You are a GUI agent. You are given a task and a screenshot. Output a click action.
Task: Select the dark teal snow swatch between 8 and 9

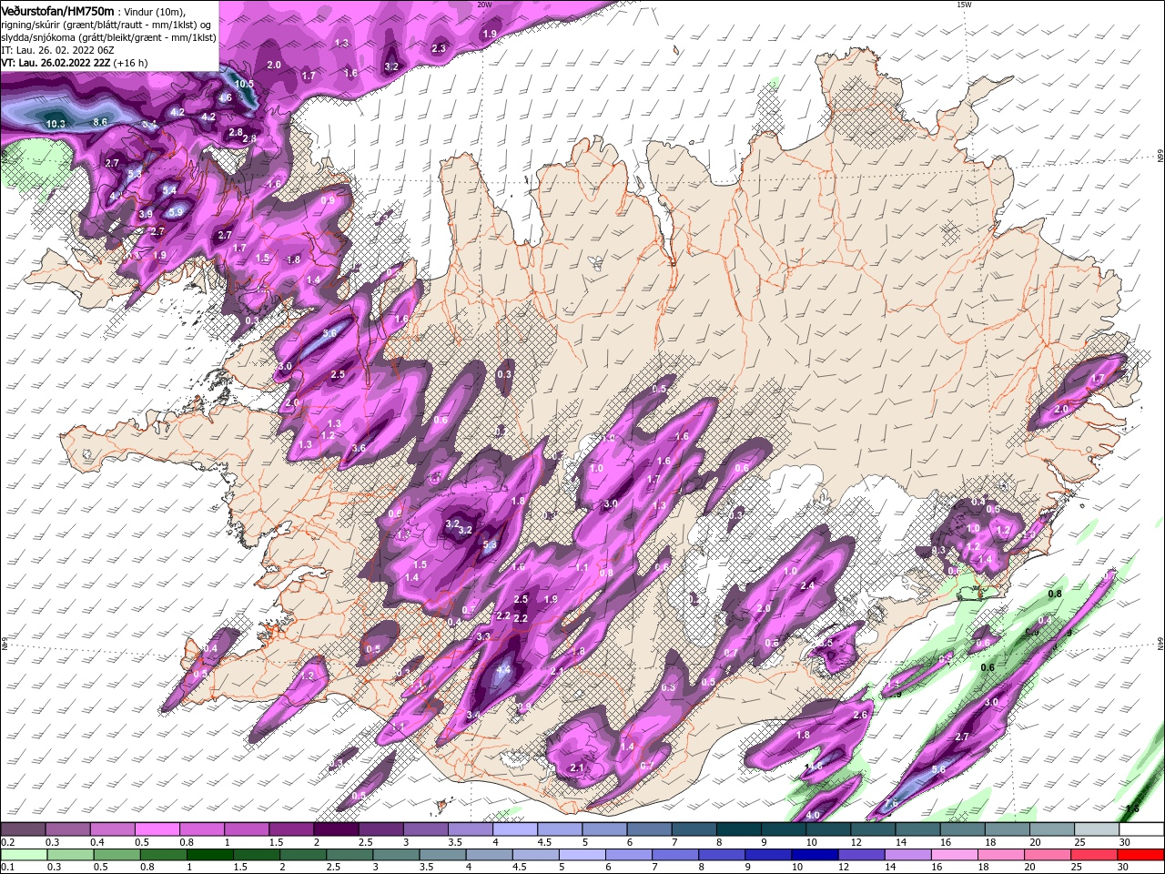coord(737,829)
